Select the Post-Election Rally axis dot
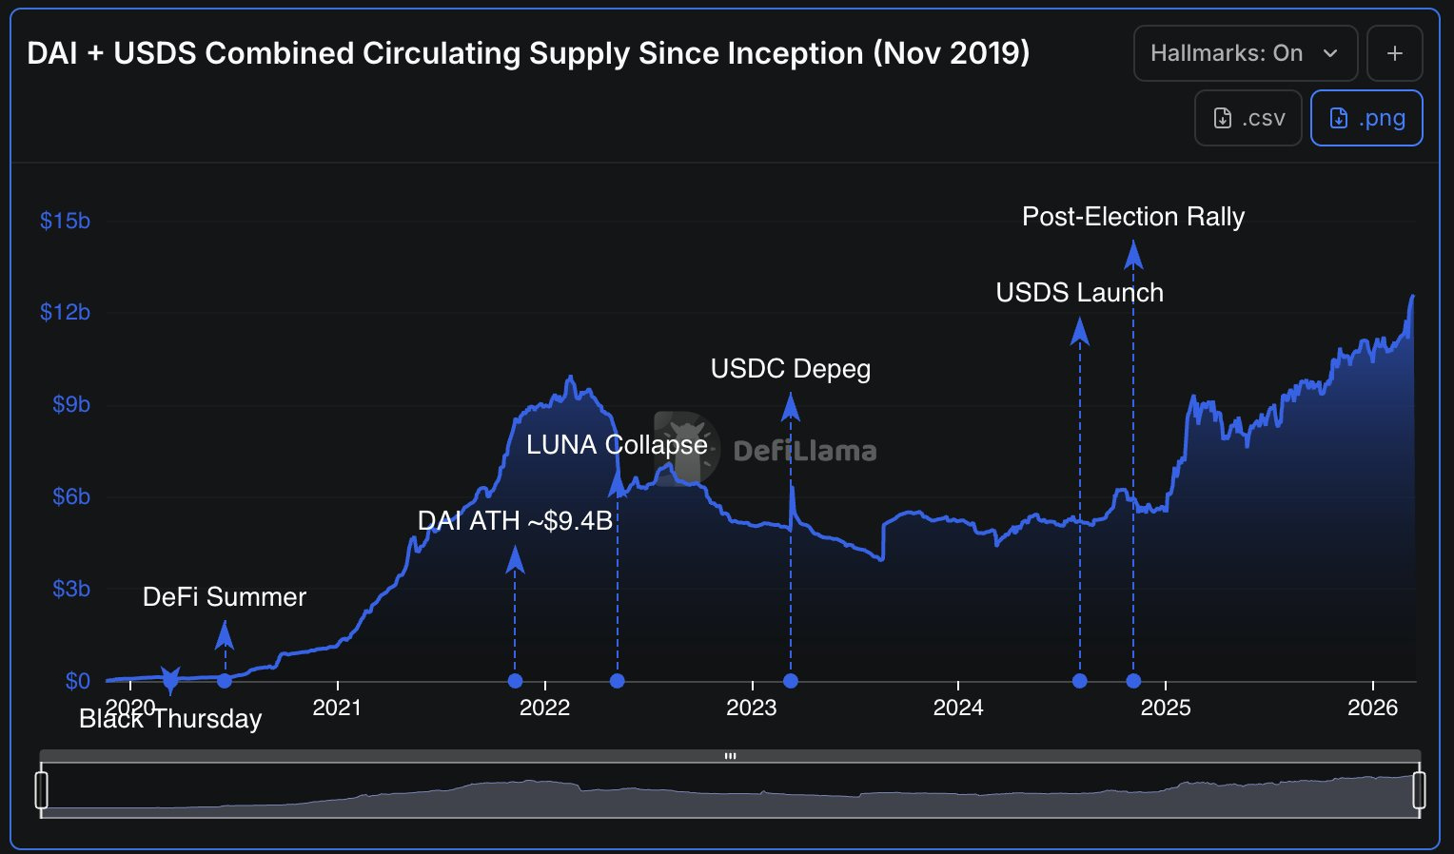Image resolution: width=1454 pixels, height=854 pixels. [1133, 681]
